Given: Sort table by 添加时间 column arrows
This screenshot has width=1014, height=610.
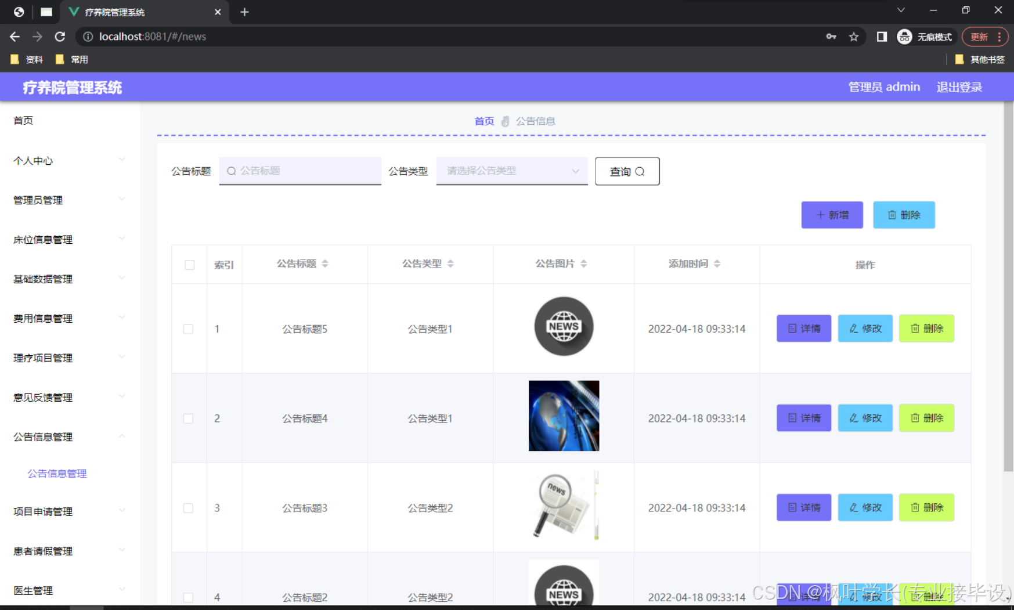Looking at the screenshot, I should (717, 264).
